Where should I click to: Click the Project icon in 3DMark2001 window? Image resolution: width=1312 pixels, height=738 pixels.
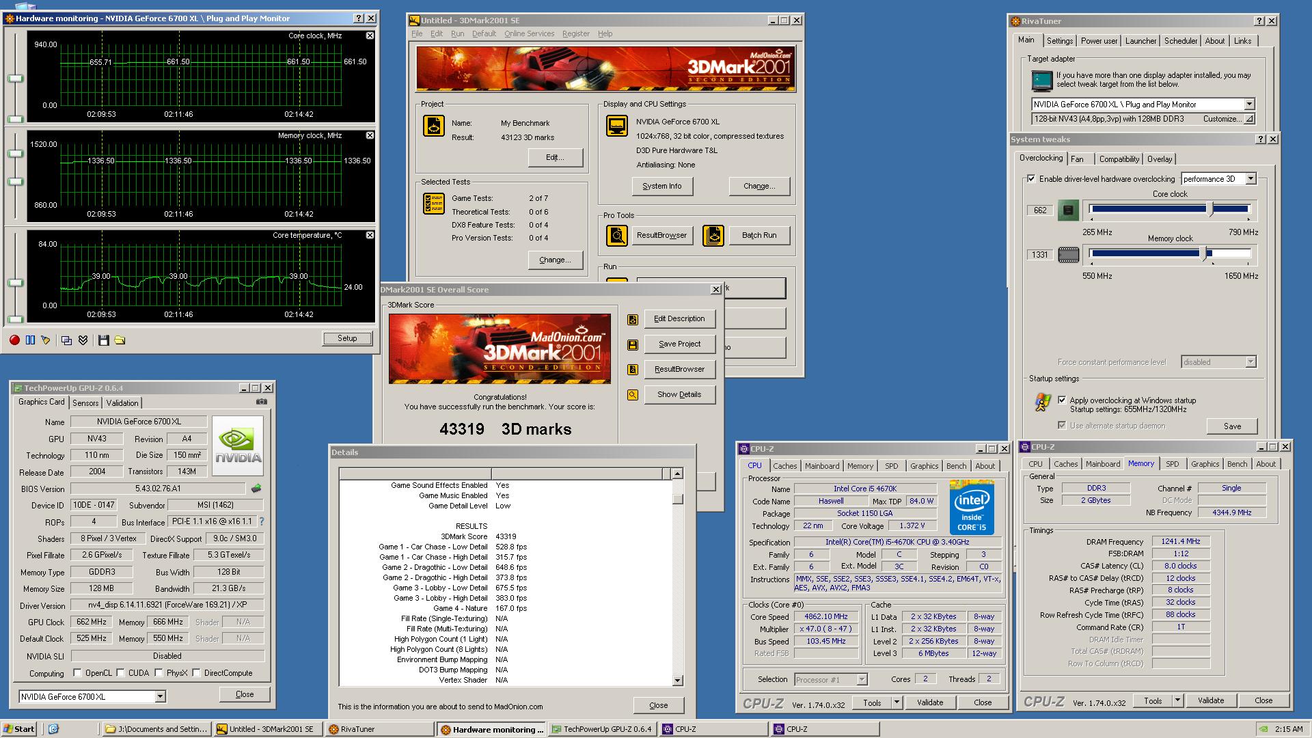434,126
